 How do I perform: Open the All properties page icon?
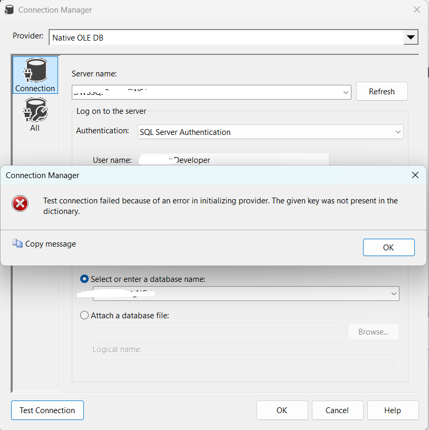[35, 114]
